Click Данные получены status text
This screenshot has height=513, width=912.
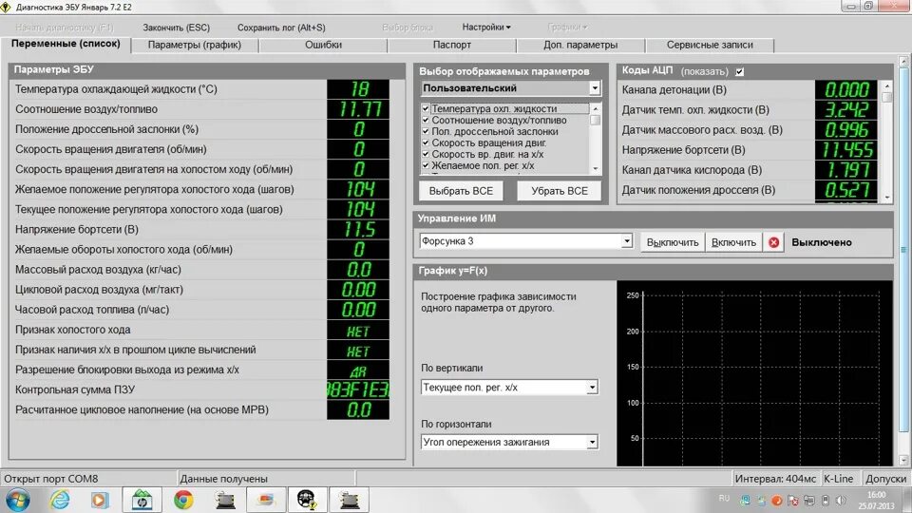coord(223,479)
